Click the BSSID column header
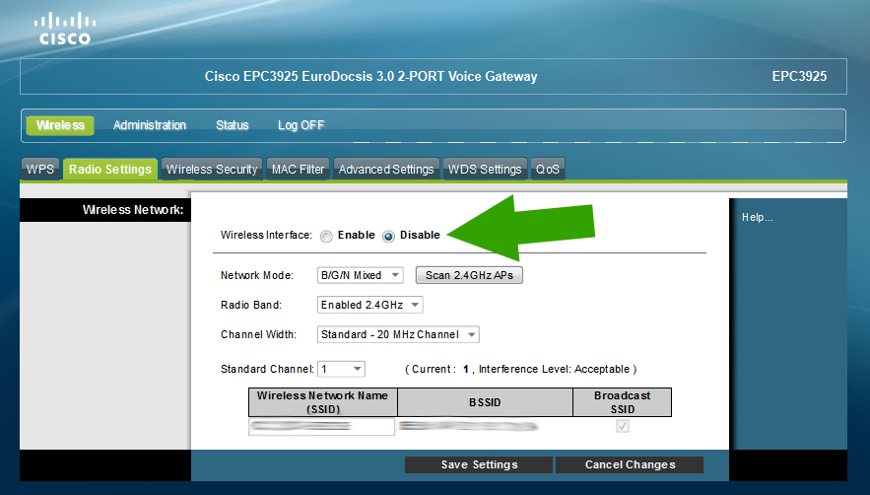870x495 pixels. (485, 402)
